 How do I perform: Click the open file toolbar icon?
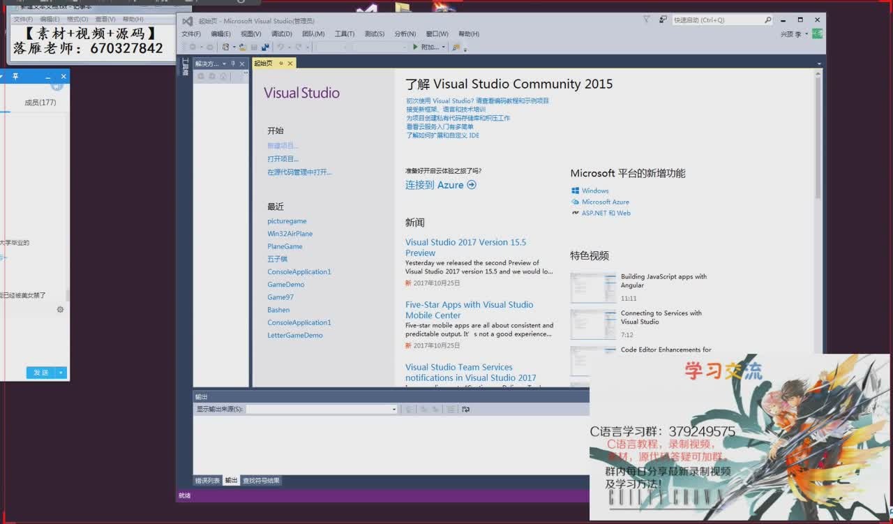(243, 47)
